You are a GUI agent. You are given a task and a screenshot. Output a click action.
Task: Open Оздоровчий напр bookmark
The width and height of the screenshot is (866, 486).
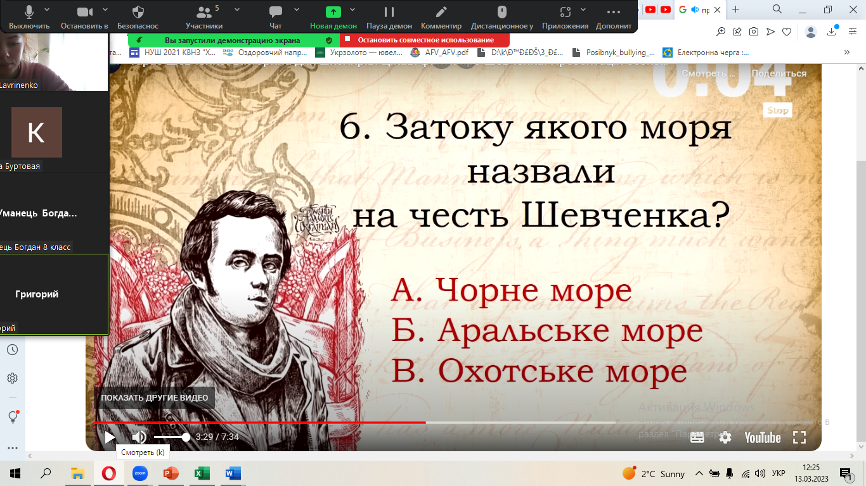click(x=266, y=53)
